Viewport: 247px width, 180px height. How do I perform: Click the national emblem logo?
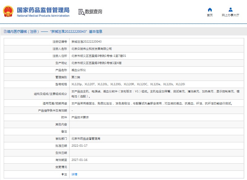(8, 11)
